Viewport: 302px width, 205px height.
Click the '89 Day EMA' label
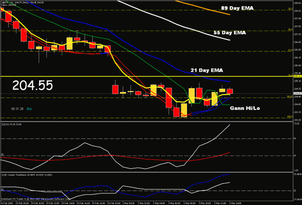pos(237,8)
